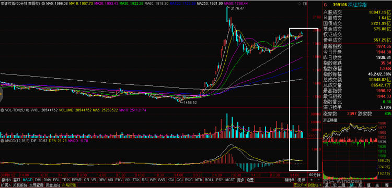Open the 图文F10 info page

(300, 185)
